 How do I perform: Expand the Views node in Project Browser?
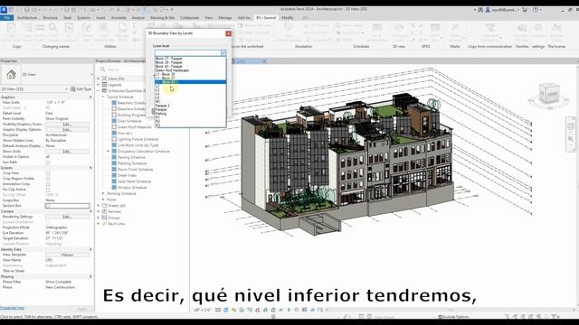coord(99,79)
